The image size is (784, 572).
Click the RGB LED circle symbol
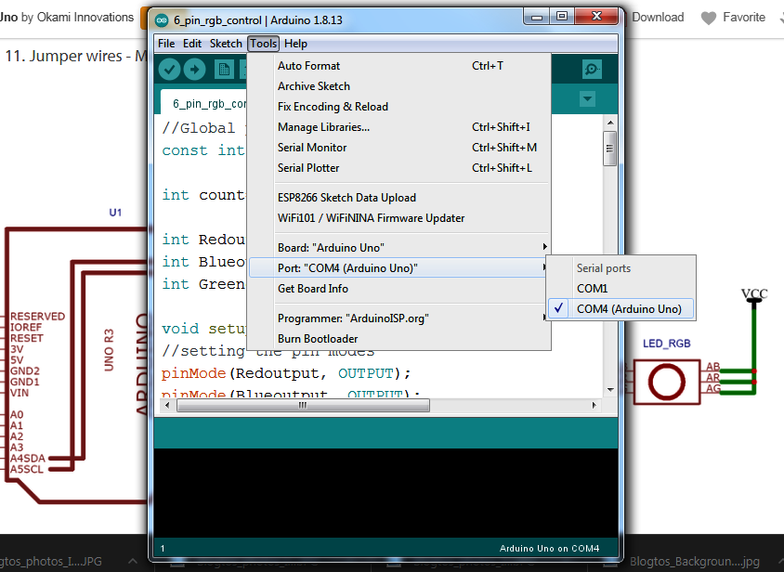tap(667, 382)
